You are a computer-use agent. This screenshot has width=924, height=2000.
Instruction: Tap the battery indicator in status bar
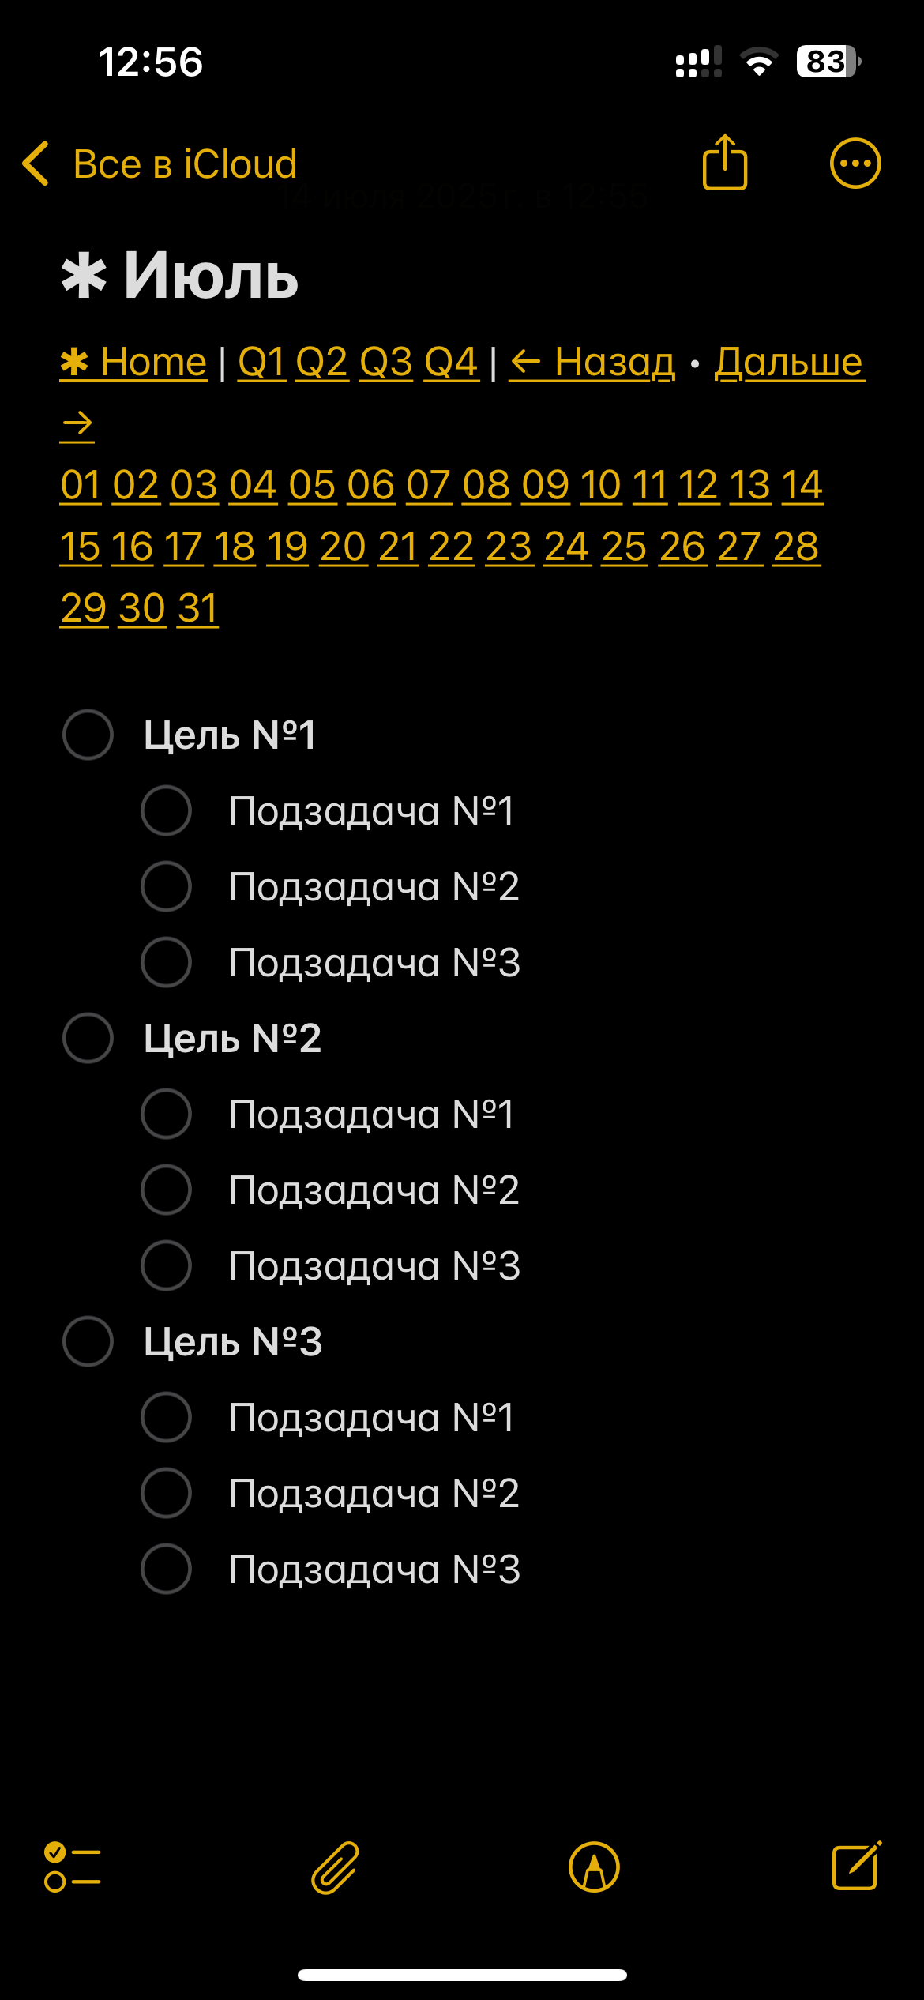827,62
